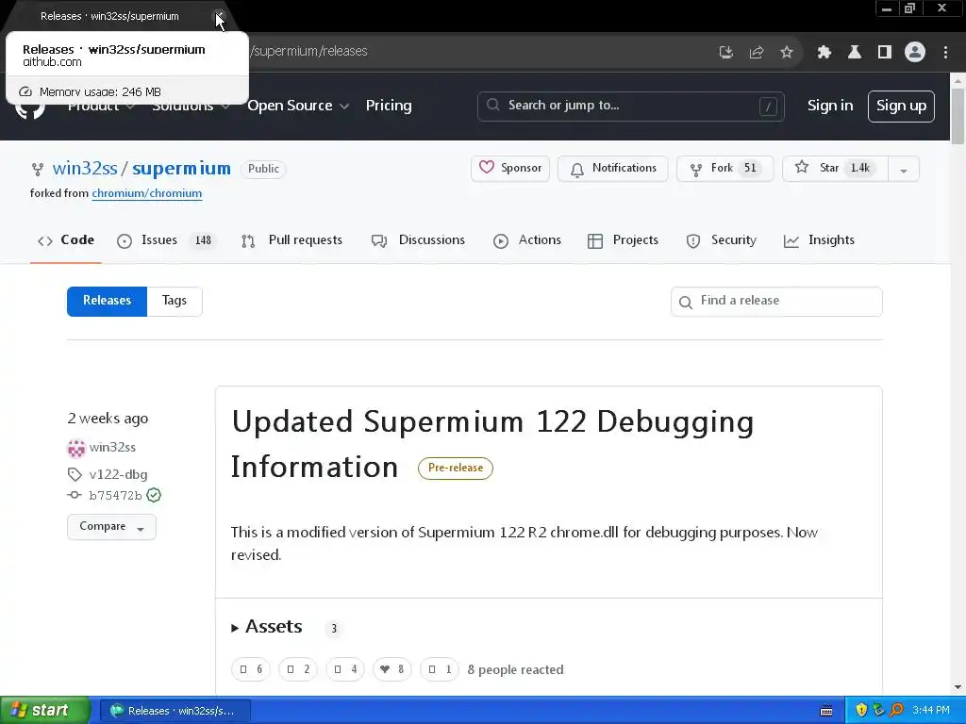Image resolution: width=966 pixels, height=724 pixels.
Task: Close the Releases browser tab
Action: [x=219, y=16]
